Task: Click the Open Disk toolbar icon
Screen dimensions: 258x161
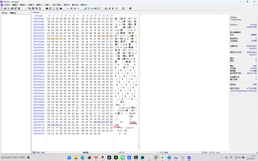Action: [85, 8]
